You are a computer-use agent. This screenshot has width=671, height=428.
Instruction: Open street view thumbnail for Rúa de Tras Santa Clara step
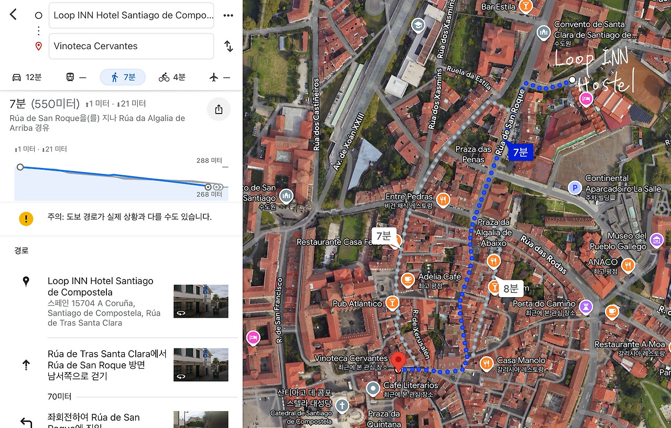click(201, 365)
